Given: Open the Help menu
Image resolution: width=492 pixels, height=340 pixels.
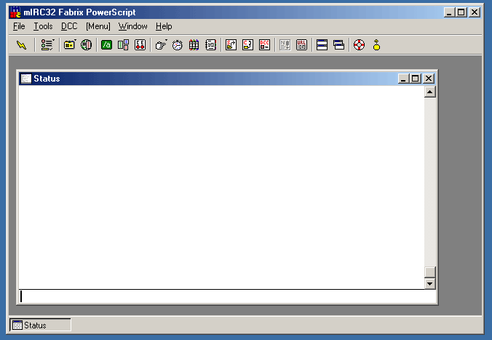Looking at the screenshot, I should tap(164, 26).
